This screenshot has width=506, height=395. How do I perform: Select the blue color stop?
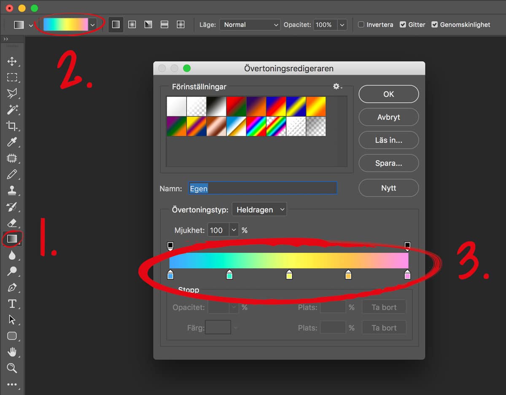[x=170, y=275]
